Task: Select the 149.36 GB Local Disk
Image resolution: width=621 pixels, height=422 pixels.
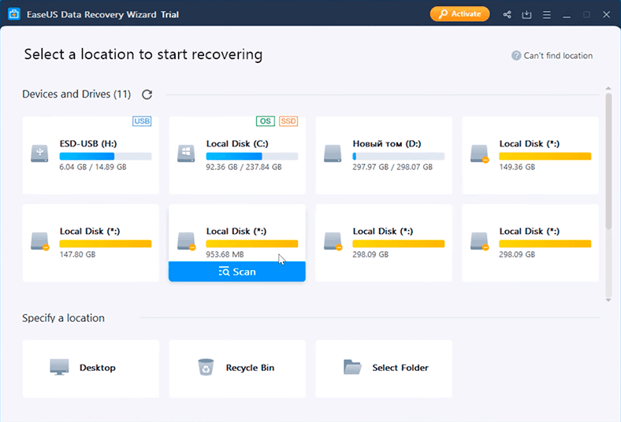Action: 530,155
